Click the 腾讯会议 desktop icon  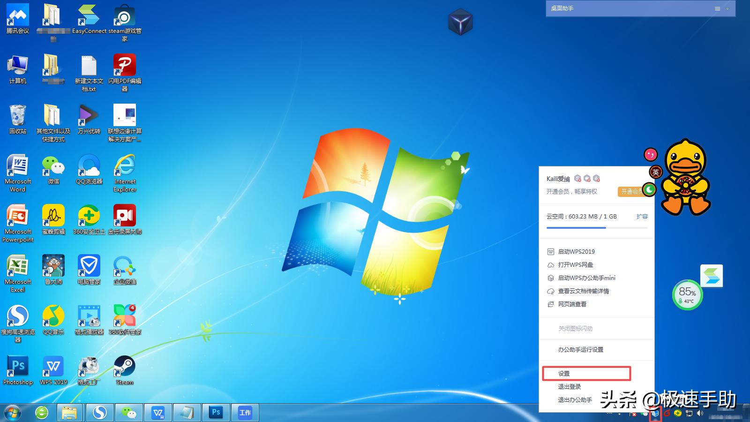pyautogui.click(x=18, y=19)
